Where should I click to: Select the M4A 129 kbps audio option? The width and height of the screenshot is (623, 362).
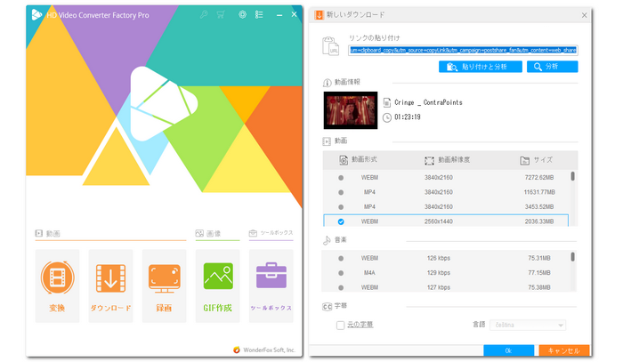coord(341,273)
